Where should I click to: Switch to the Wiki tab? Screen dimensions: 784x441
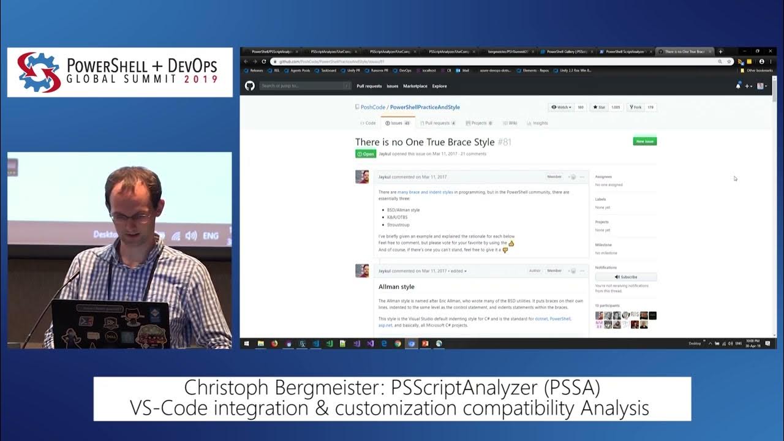click(510, 123)
